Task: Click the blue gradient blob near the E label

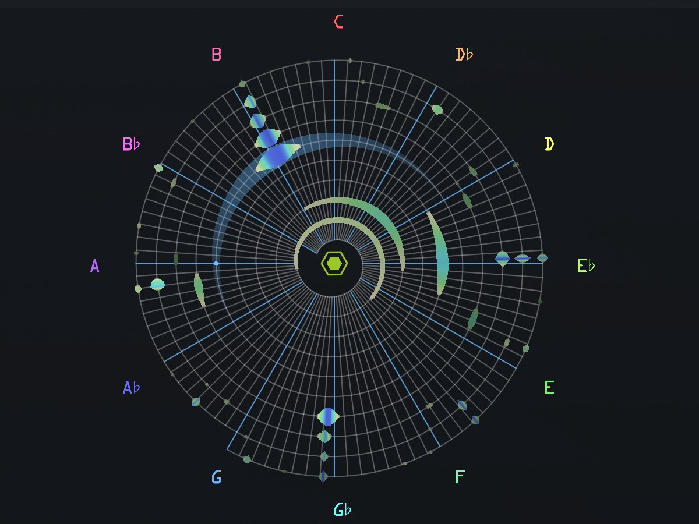Action: (x=463, y=406)
